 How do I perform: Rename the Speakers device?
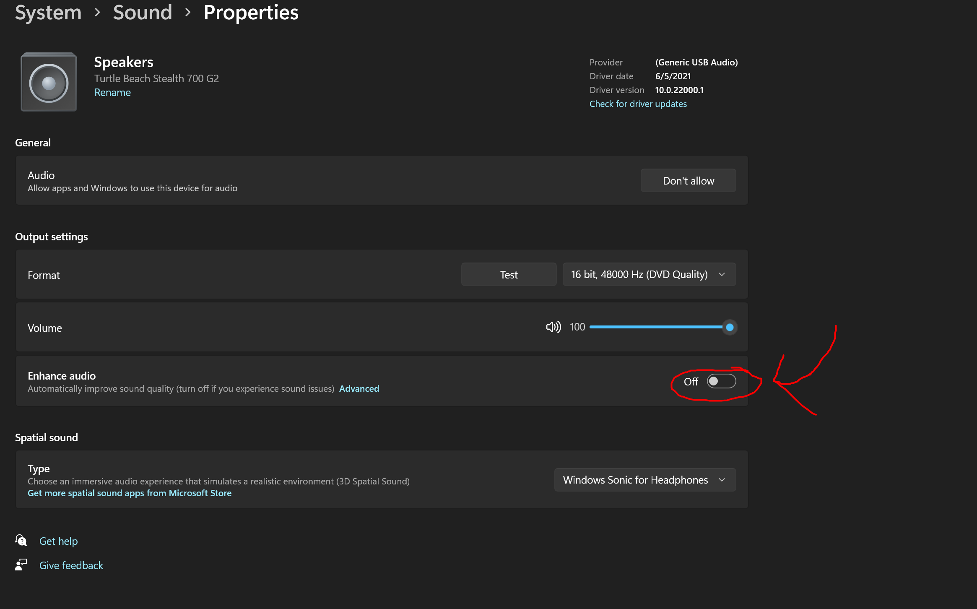point(112,93)
